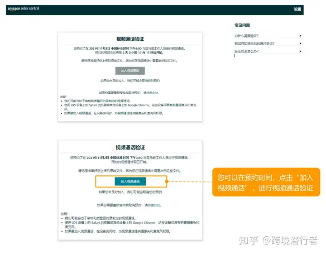Click 如果您未及时加入 warning in lower card
This screenshot has width=326, height=254.
(130, 192)
